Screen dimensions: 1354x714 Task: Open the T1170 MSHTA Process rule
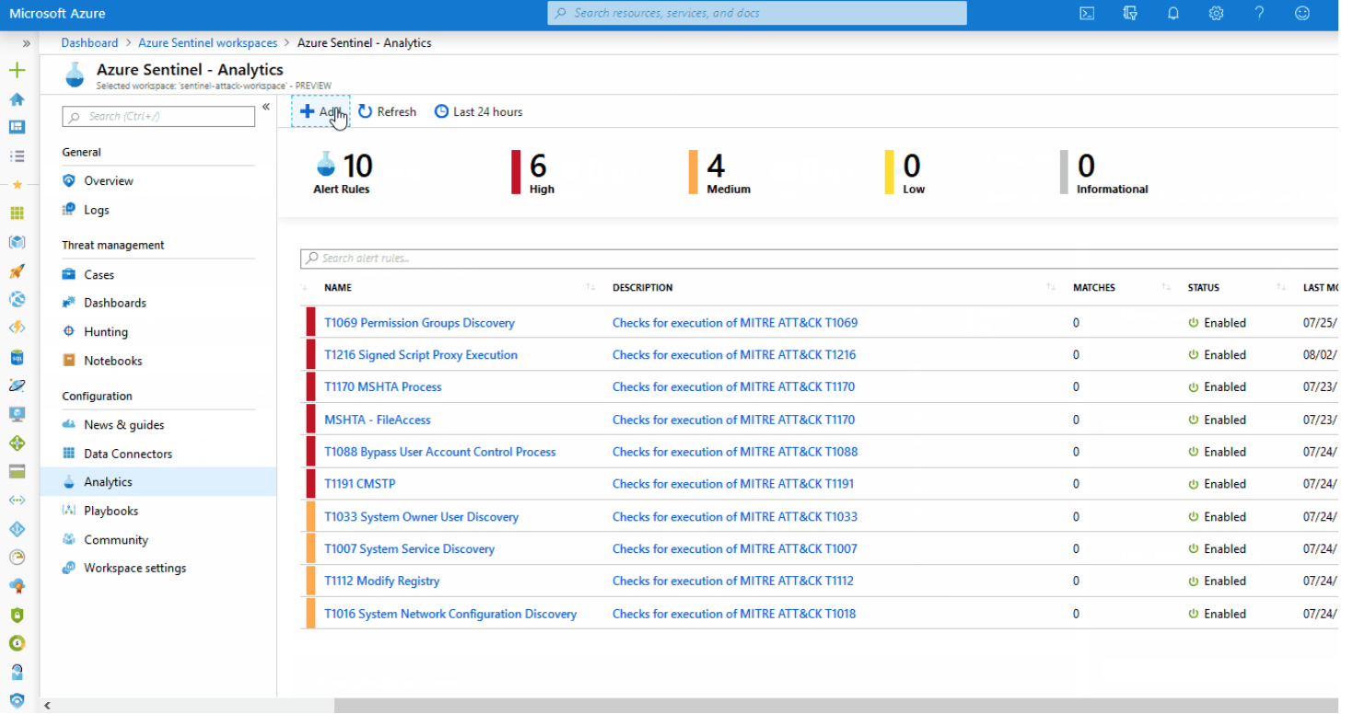pyautogui.click(x=383, y=387)
